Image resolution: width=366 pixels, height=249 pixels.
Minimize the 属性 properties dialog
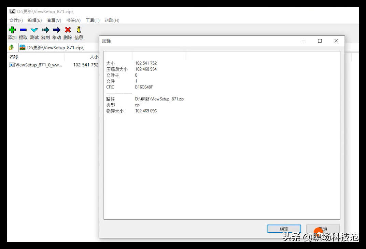coord(304,41)
